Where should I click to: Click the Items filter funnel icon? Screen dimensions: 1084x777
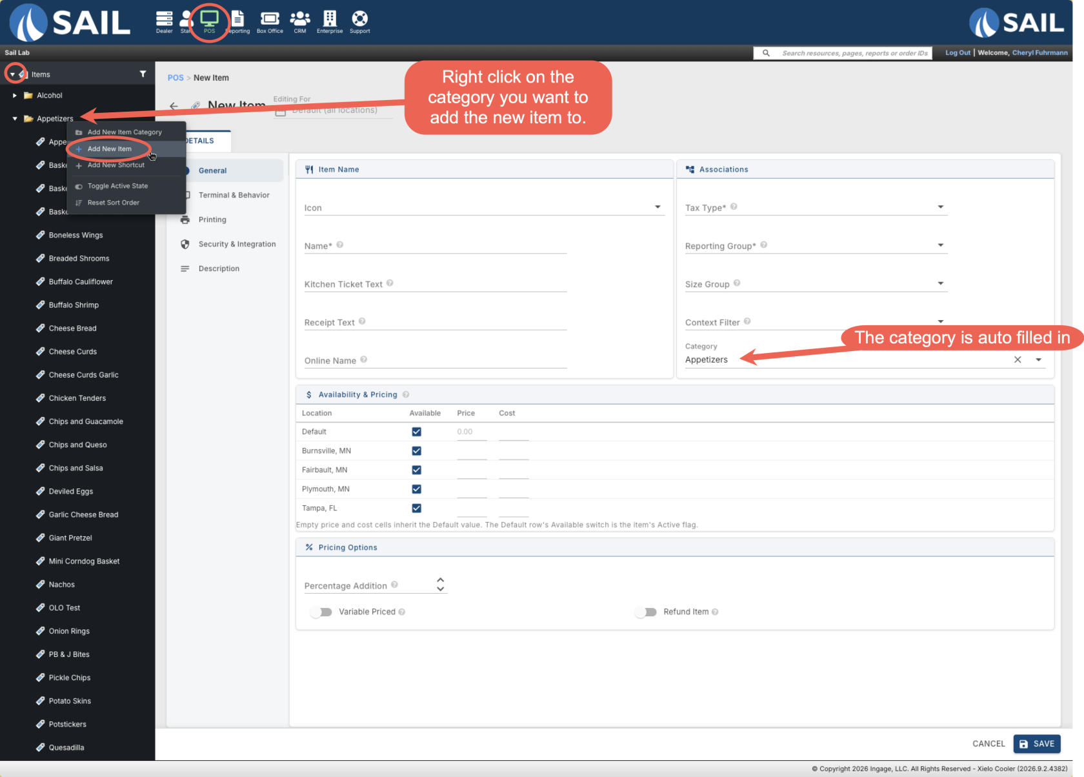click(143, 74)
